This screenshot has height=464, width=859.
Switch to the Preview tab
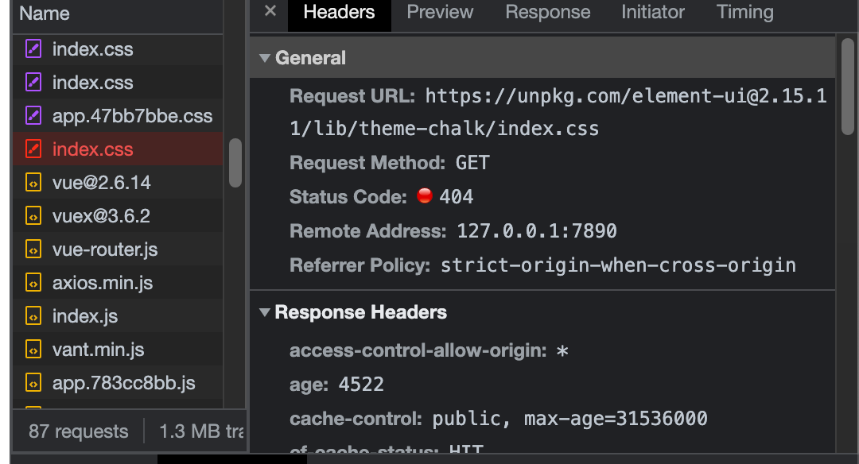click(439, 12)
